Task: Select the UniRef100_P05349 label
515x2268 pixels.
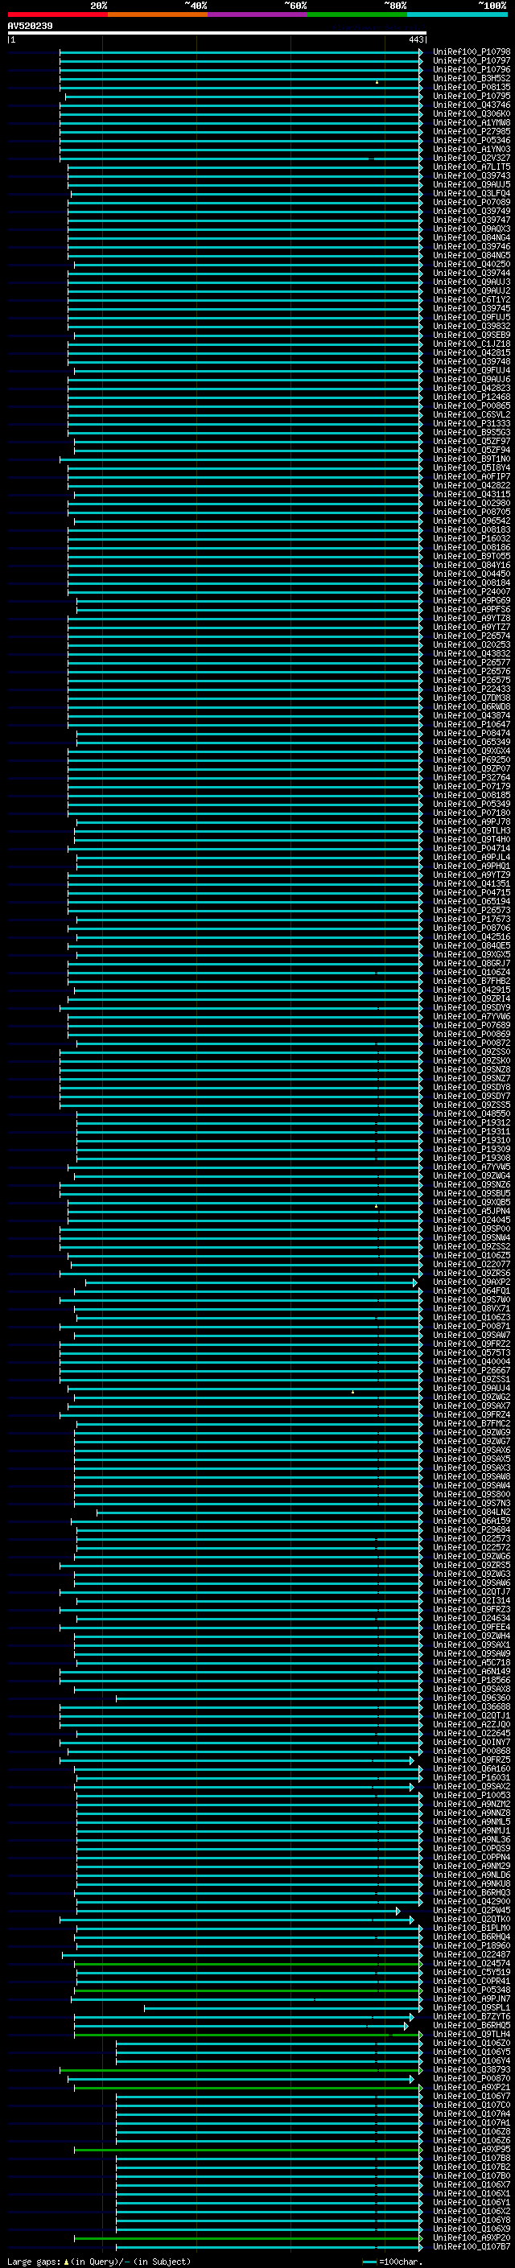Action: click(472, 804)
